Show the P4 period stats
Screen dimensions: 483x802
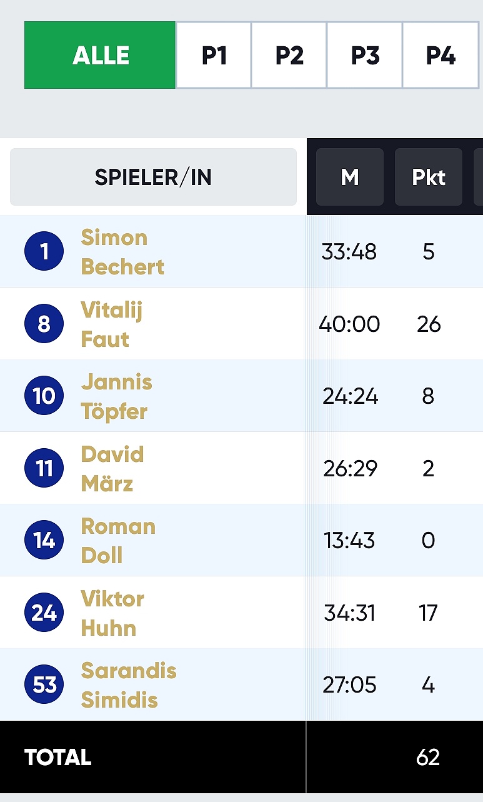click(x=441, y=55)
